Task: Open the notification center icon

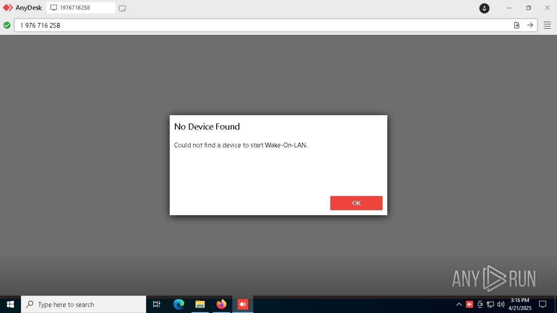Action: tap(543, 304)
